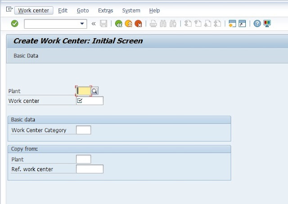This screenshot has height=204, width=288.
Task: Open the Goto menu
Action: (83, 10)
